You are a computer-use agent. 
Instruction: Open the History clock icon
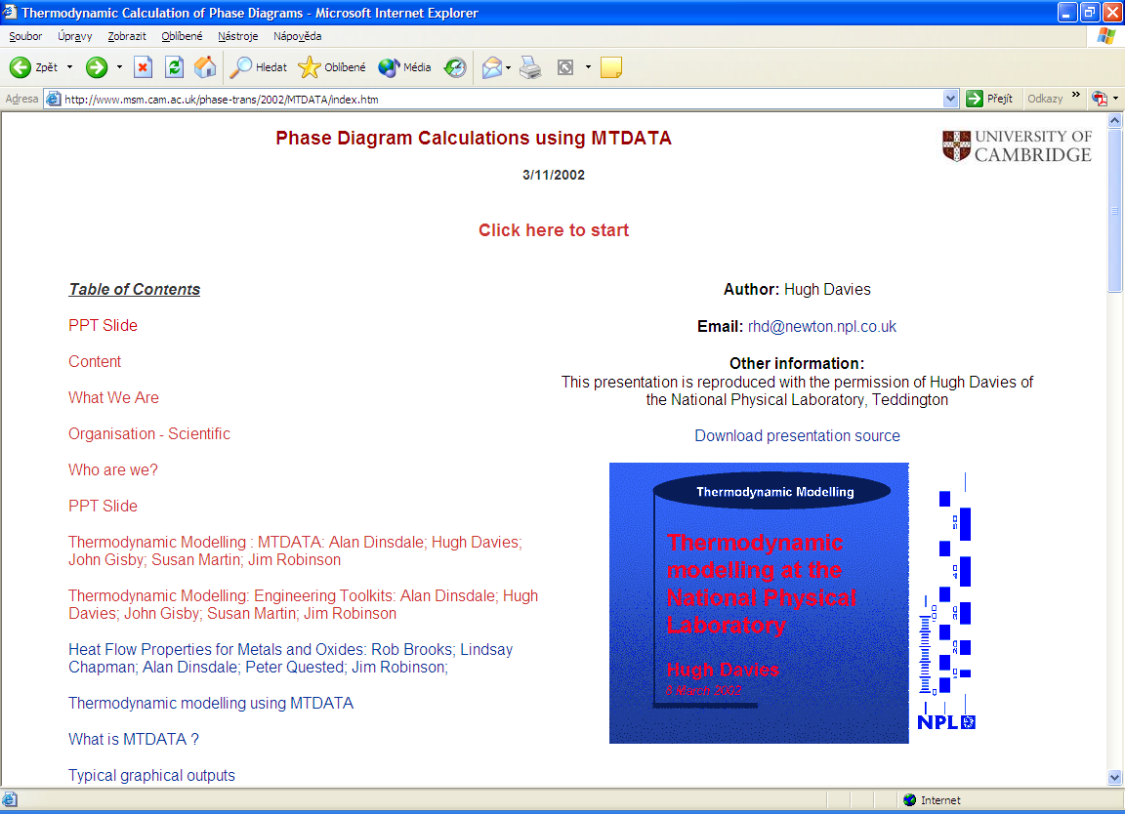click(455, 67)
